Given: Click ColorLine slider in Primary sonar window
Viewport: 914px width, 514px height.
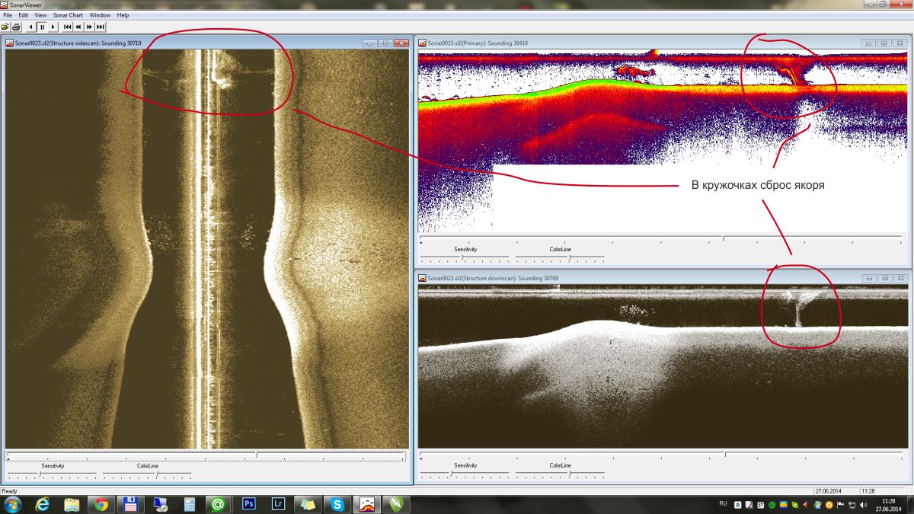Looking at the screenshot, I should pyautogui.click(x=560, y=257).
